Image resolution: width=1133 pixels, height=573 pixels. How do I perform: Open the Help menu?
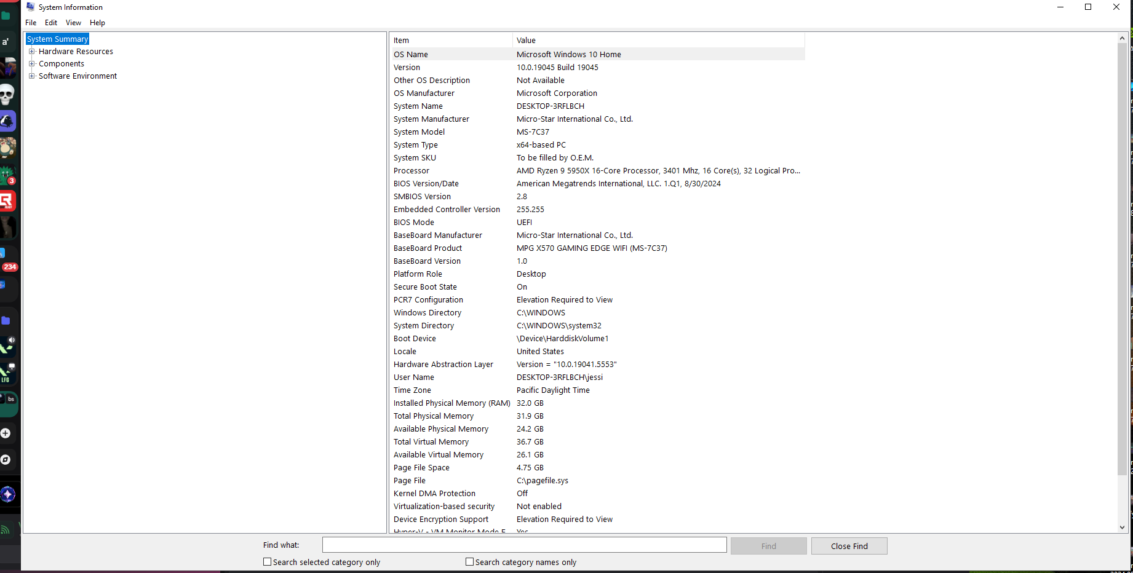pos(97,23)
